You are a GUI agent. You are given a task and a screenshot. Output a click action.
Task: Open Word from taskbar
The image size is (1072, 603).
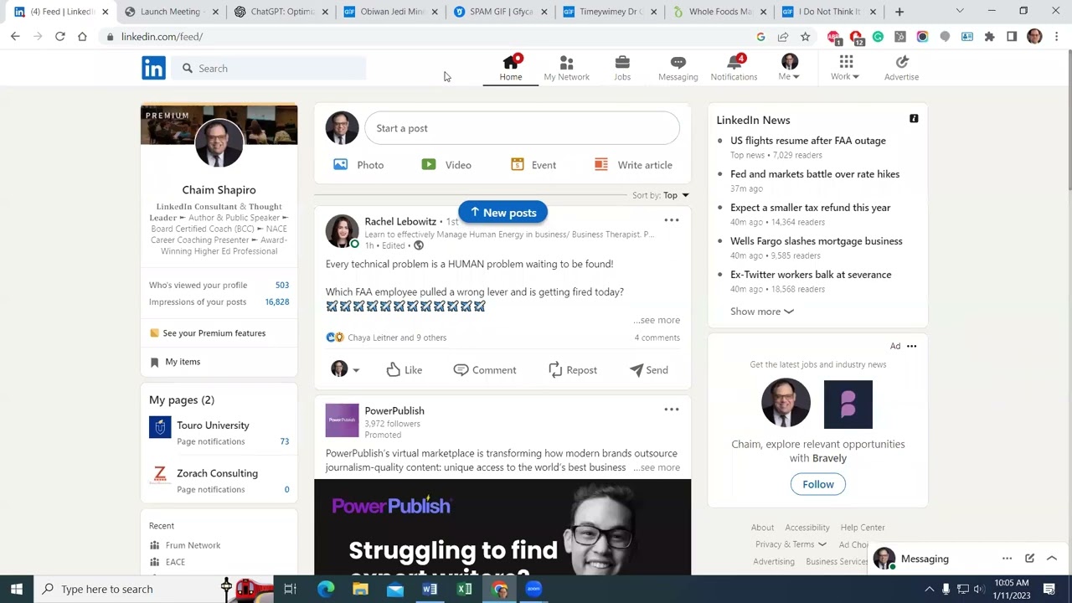click(x=430, y=589)
